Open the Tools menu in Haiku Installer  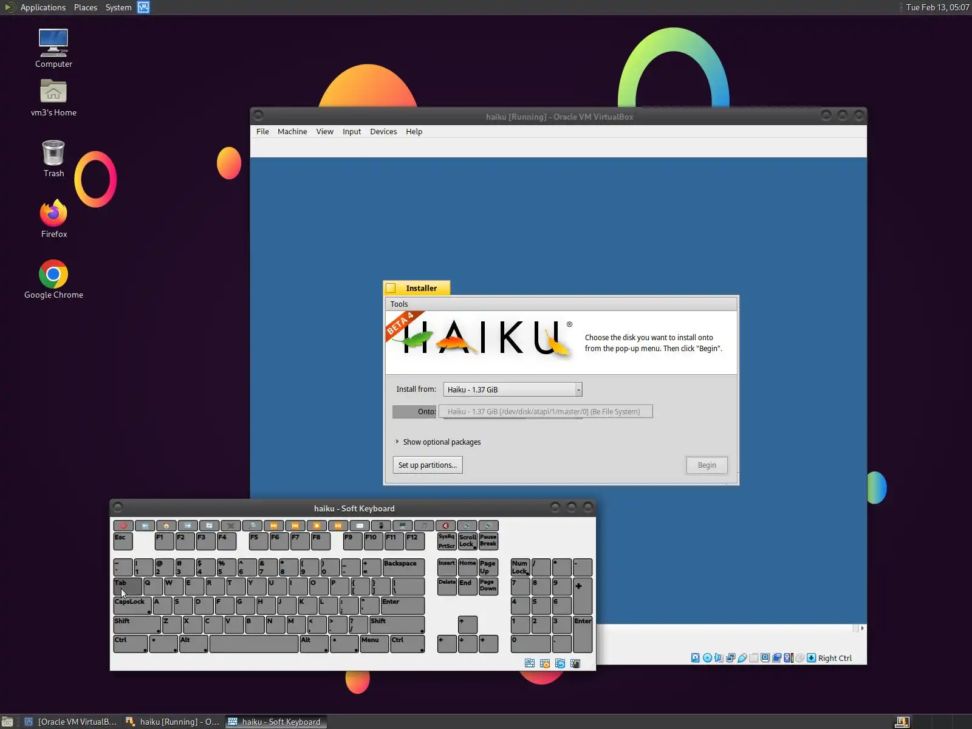(399, 304)
